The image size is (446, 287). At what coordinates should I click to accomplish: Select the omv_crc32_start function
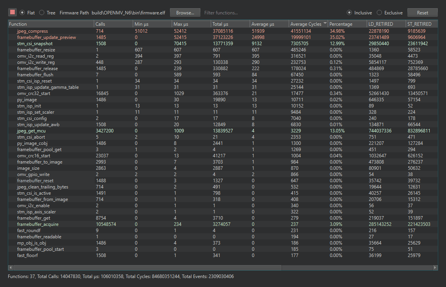point(223,93)
